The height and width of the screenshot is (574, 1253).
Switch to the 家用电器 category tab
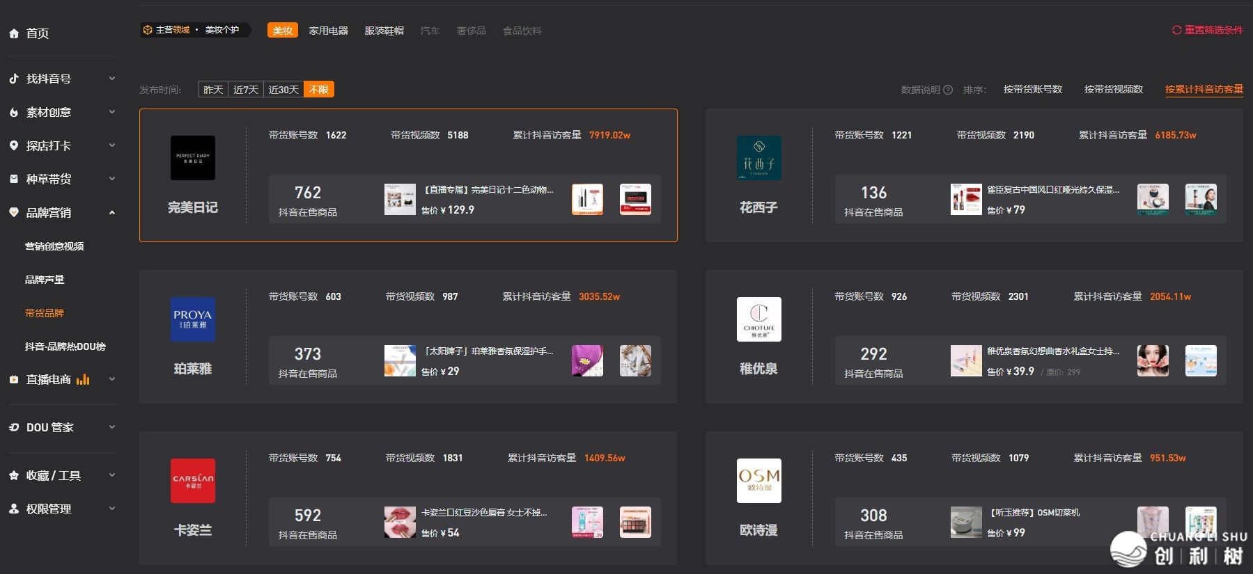[328, 31]
